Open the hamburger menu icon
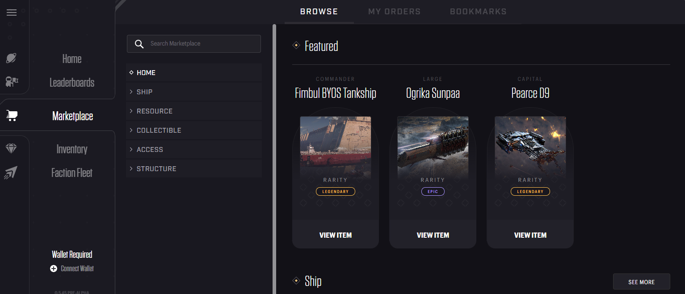 click(12, 13)
